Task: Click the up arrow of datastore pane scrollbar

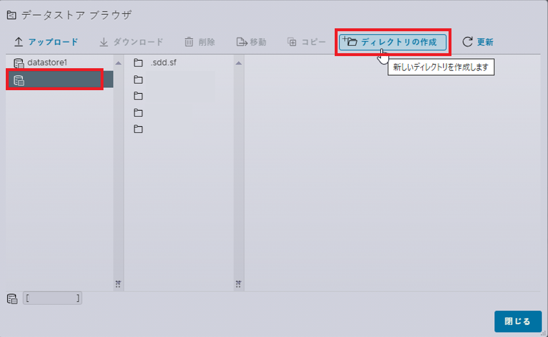Action: click(x=119, y=63)
